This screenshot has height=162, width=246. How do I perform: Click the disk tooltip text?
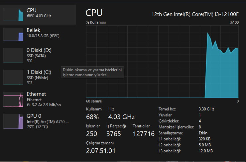(92, 73)
